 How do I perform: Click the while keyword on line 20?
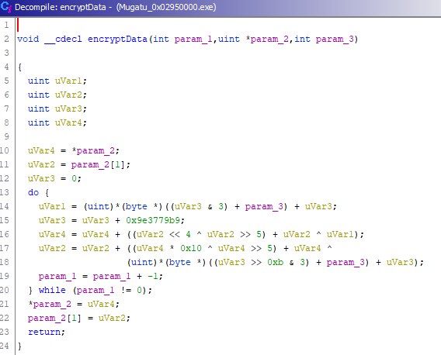click(52, 290)
